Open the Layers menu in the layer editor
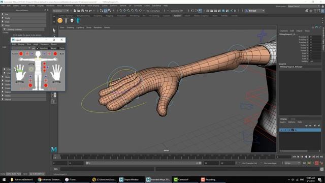Image resolution: width=325 pixels, height=183 pixels. pos(283,122)
